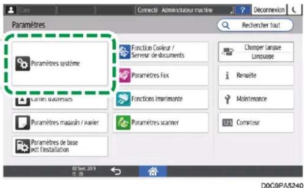
Task: Open Compteur
Action: point(256,123)
